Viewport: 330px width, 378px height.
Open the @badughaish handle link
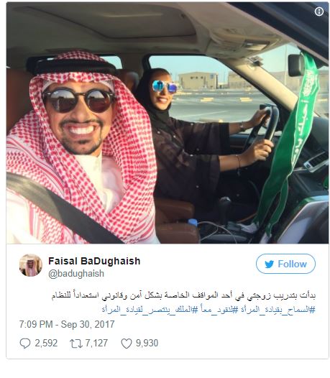76,274
